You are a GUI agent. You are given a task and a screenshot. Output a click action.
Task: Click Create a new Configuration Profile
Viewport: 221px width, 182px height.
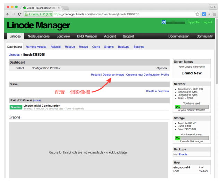pos(147,75)
